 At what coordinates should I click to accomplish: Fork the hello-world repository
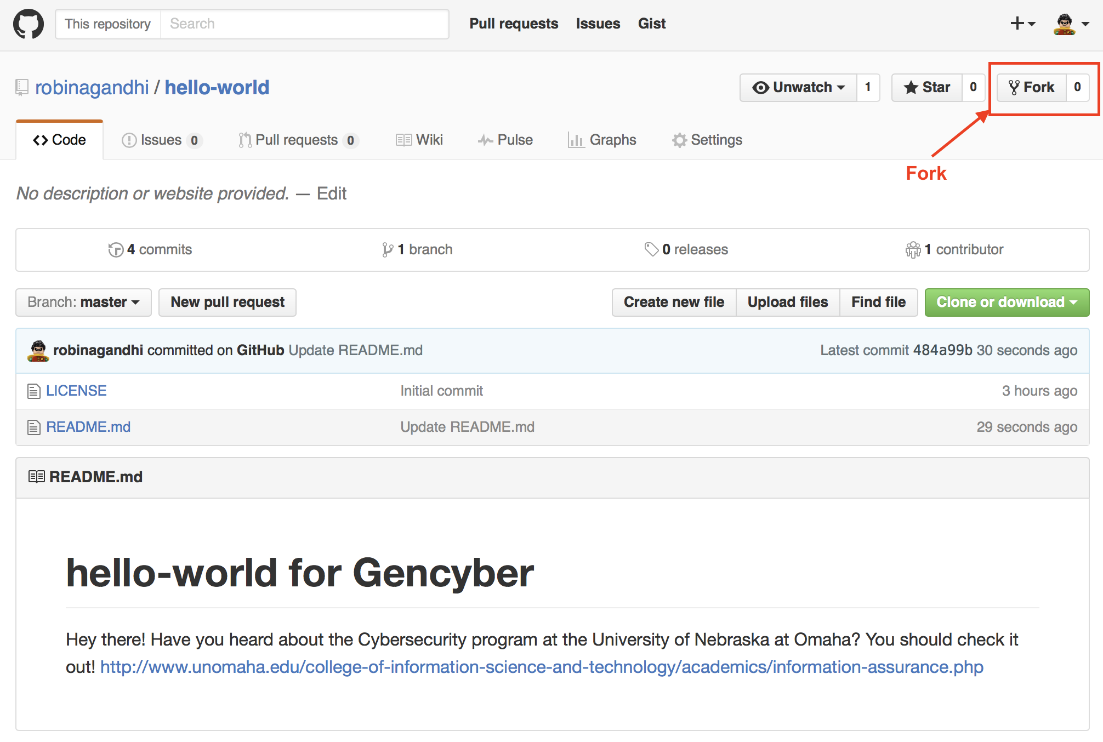[x=1031, y=88]
